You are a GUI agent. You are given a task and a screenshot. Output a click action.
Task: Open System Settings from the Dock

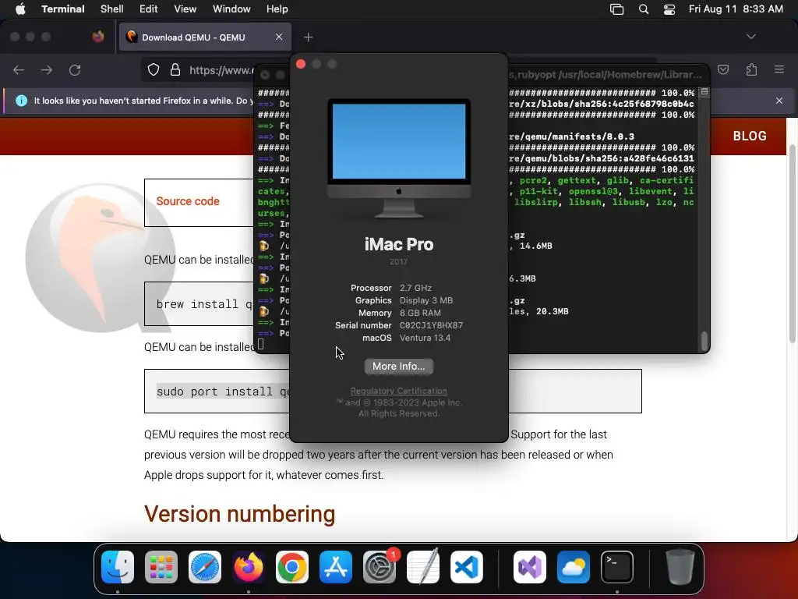[x=380, y=567]
